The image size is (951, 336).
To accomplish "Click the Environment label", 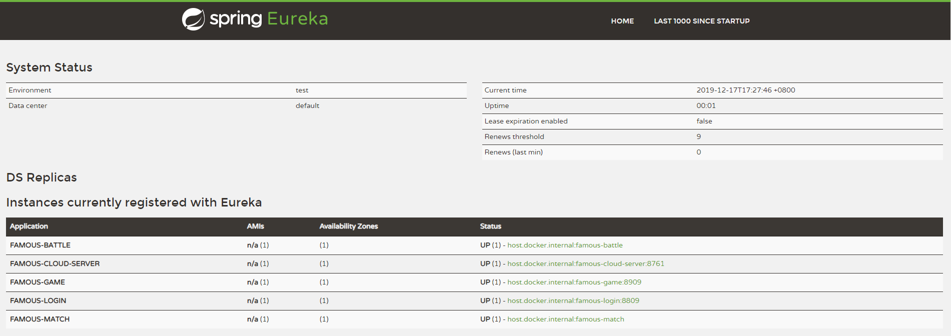I will pos(30,90).
